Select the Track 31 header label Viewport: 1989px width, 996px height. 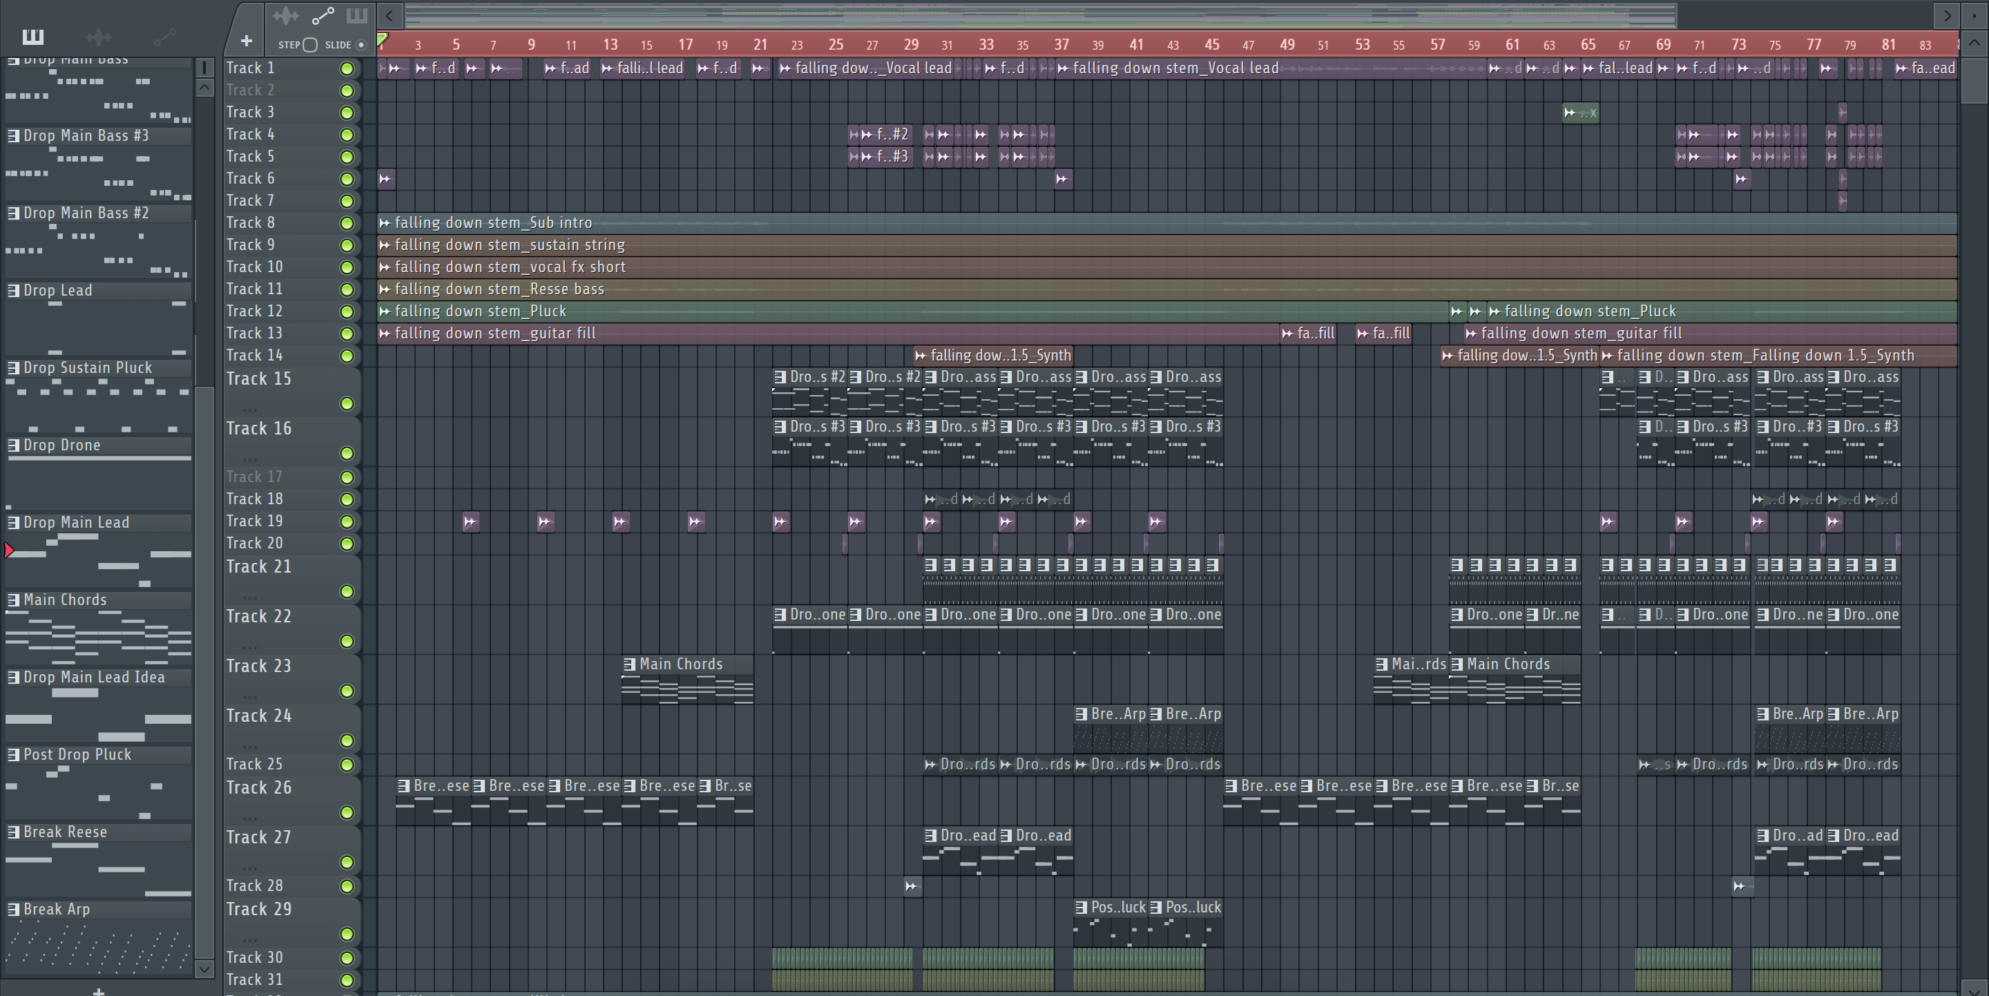254,980
